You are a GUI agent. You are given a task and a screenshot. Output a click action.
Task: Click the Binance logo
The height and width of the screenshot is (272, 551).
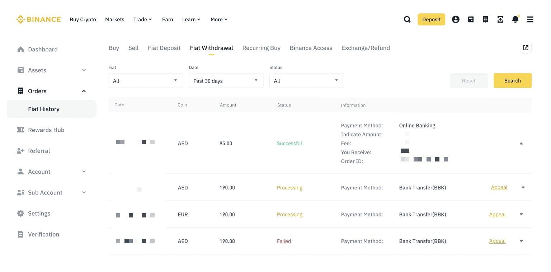point(38,19)
